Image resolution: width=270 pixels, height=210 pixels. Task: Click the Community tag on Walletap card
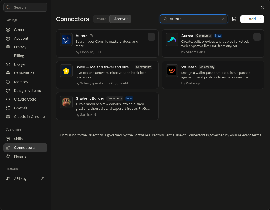point(207,67)
